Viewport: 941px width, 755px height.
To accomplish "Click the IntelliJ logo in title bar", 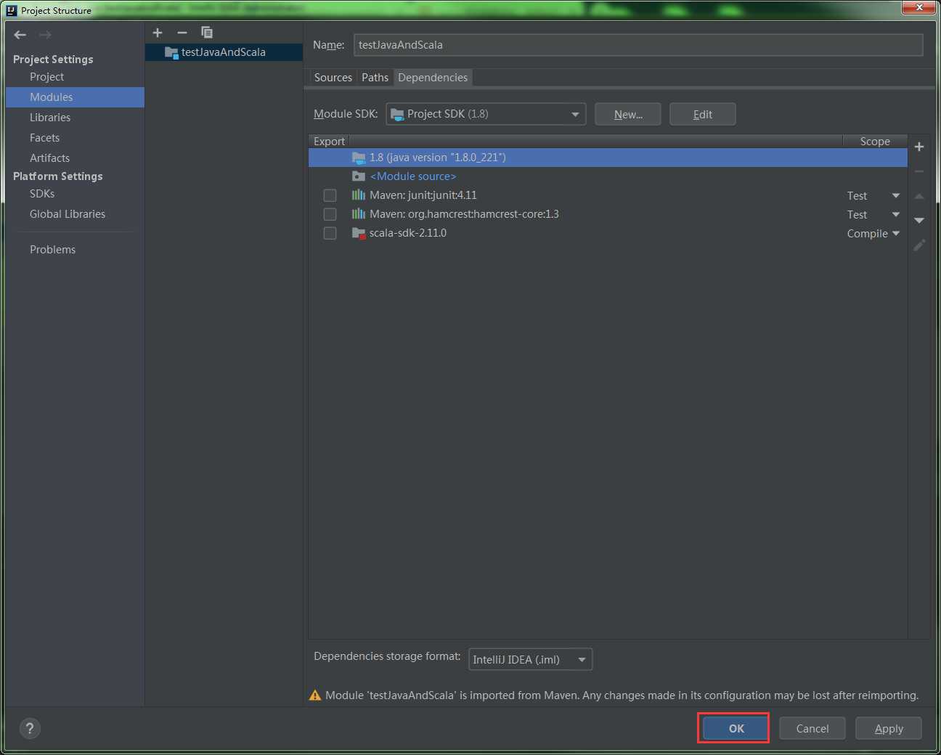I will tap(12, 10).
